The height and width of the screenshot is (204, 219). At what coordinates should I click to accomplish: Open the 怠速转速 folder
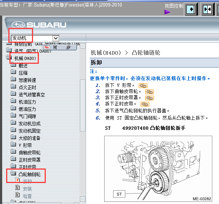(27, 80)
